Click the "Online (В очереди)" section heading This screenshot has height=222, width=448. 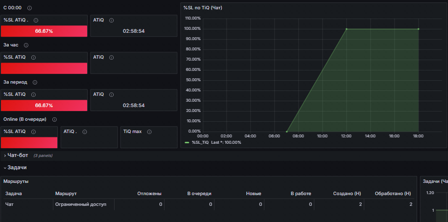click(x=25, y=119)
